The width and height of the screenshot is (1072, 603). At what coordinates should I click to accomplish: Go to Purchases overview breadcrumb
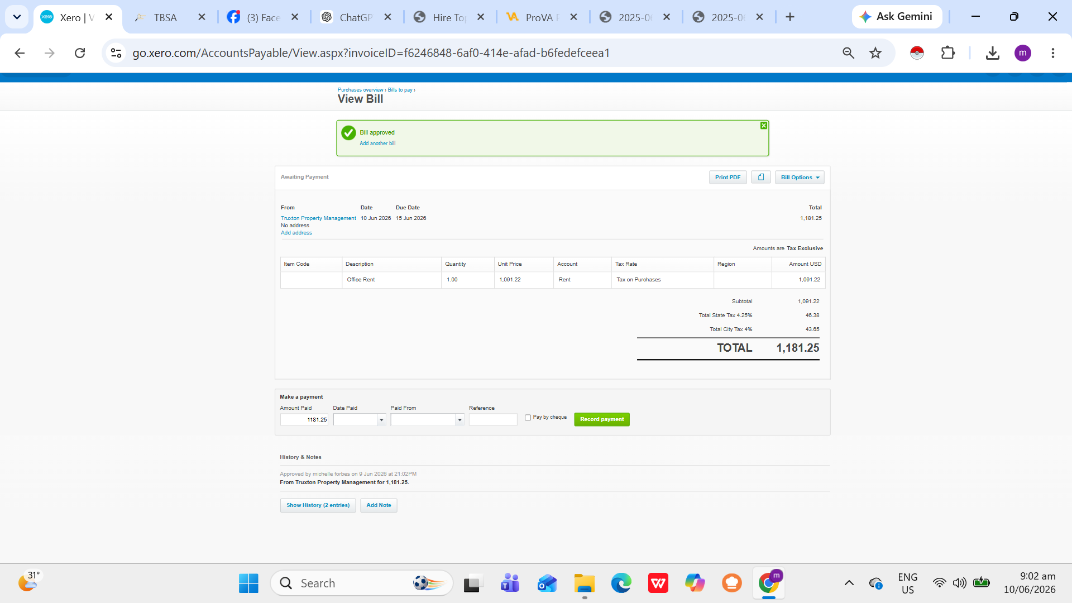click(360, 90)
